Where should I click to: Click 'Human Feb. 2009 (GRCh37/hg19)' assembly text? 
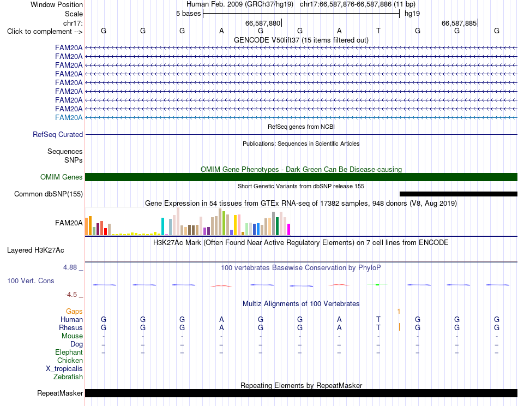240,4
